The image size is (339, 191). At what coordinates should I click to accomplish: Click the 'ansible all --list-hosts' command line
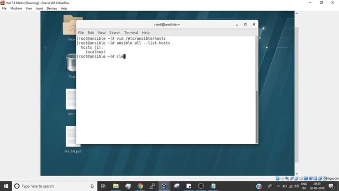tap(144, 43)
